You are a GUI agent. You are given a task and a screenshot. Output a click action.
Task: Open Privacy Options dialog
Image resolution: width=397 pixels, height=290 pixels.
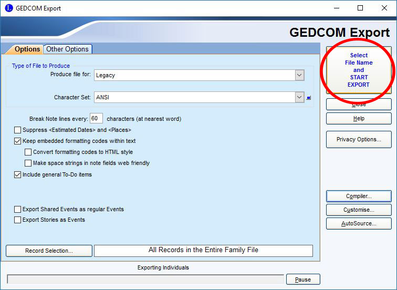(359, 139)
